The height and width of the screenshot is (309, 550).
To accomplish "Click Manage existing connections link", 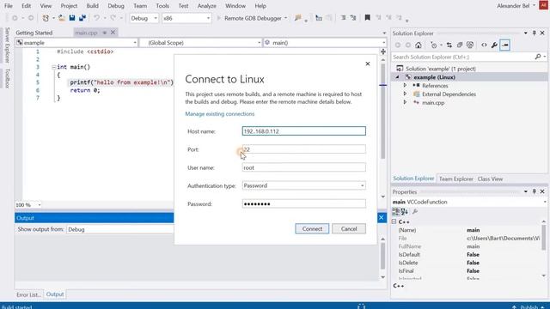I will (220, 114).
